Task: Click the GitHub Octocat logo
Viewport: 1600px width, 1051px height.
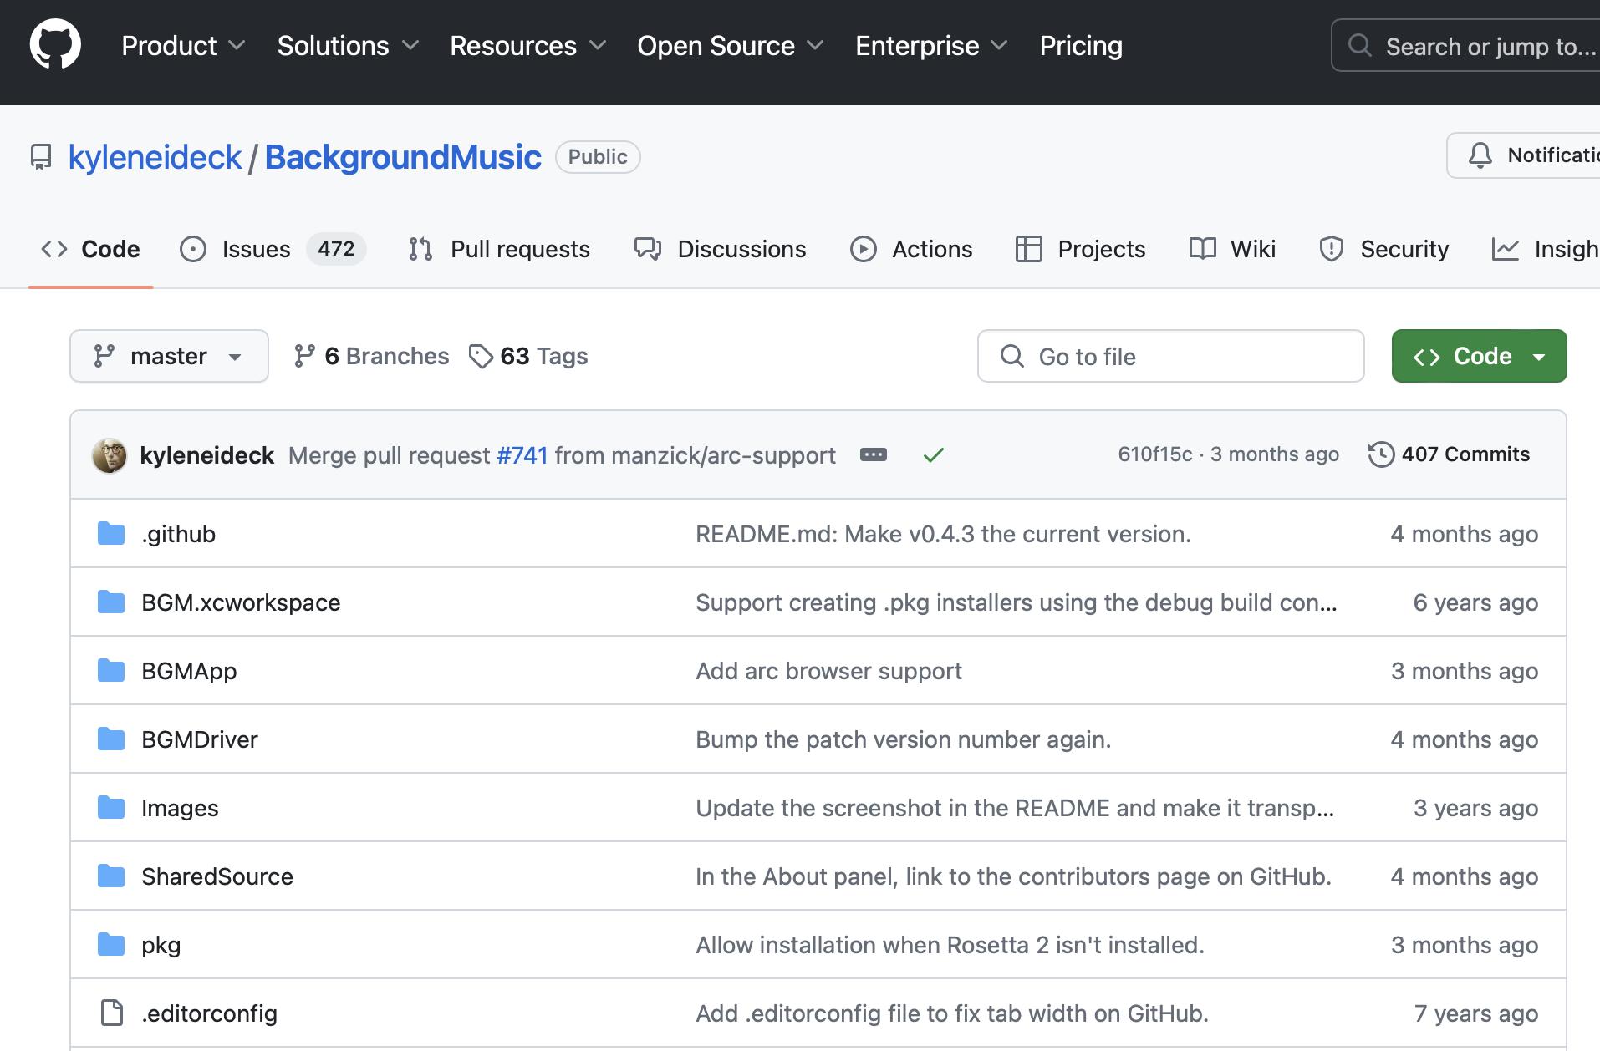Action: click(x=55, y=45)
